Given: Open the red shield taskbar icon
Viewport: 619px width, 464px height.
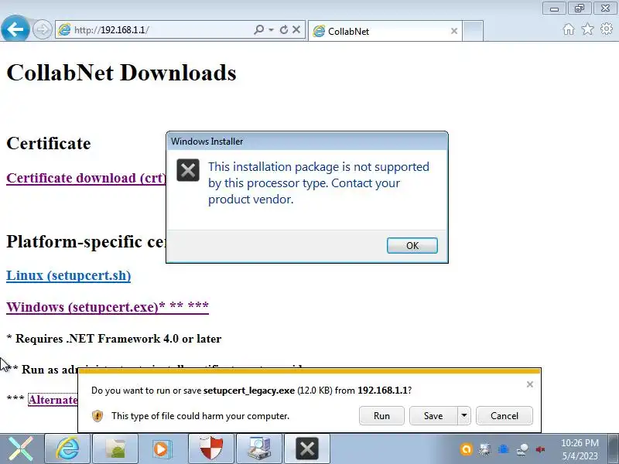Looking at the screenshot, I should coord(211,449).
